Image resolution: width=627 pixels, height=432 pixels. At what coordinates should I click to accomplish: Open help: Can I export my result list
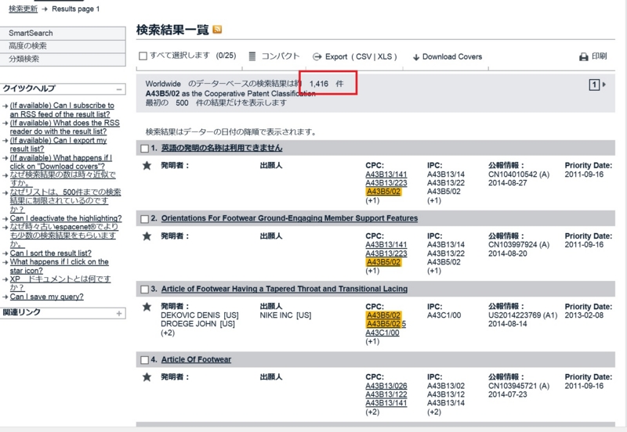[x=58, y=145]
